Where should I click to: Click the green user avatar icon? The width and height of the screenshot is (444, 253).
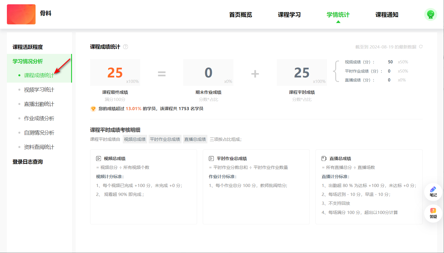pyautogui.click(x=431, y=14)
